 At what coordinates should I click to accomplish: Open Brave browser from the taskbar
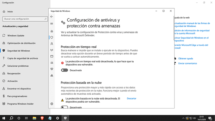(x=42, y=118)
